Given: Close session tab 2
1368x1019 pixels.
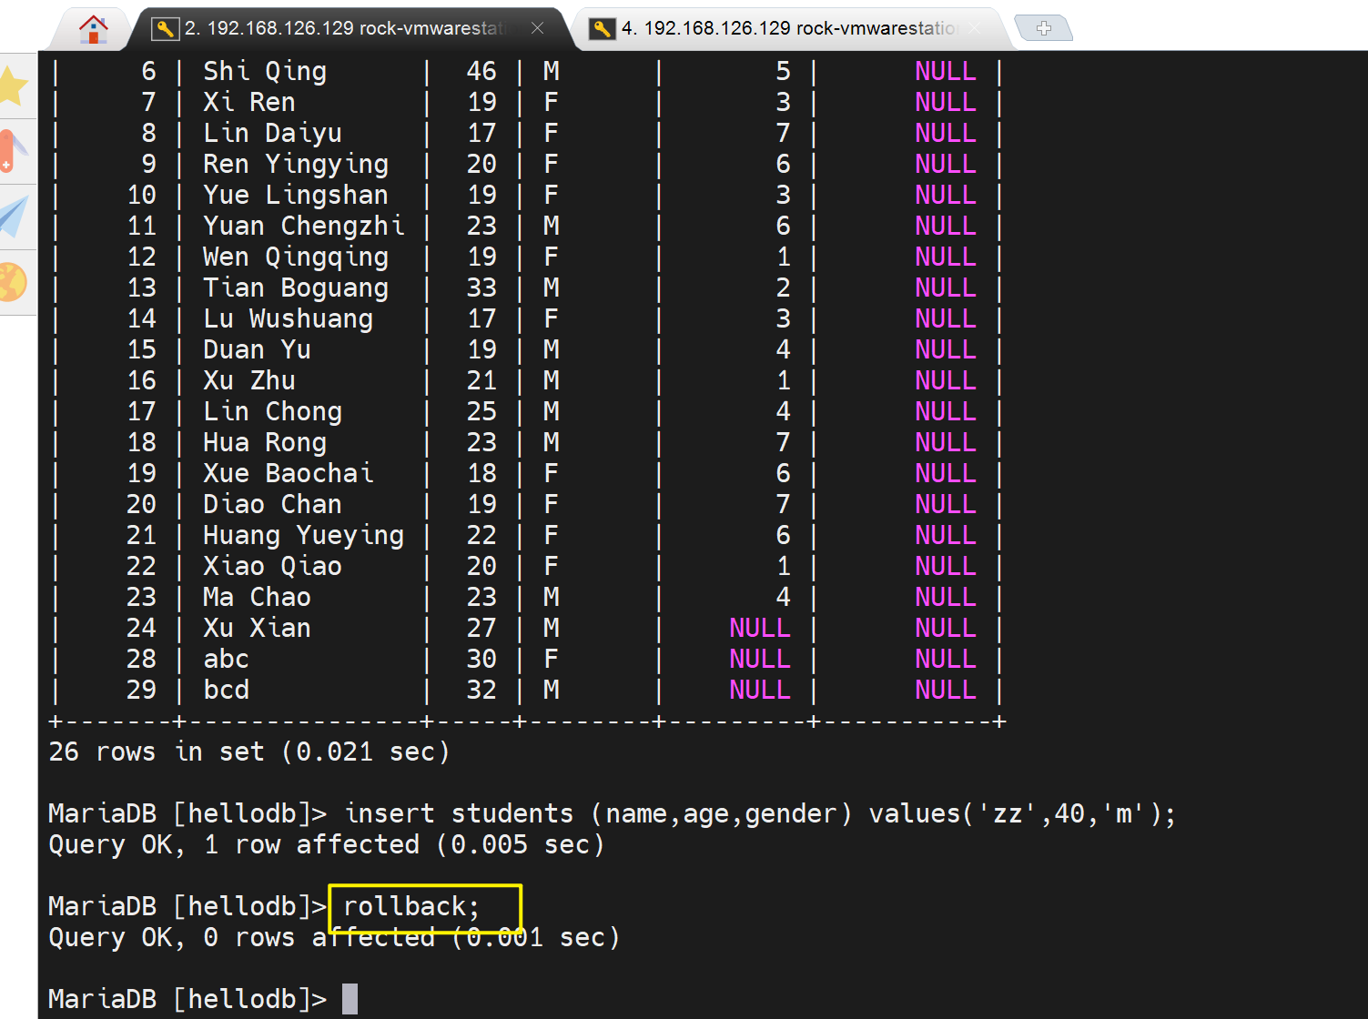Looking at the screenshot, I should (x=537, y=28).
